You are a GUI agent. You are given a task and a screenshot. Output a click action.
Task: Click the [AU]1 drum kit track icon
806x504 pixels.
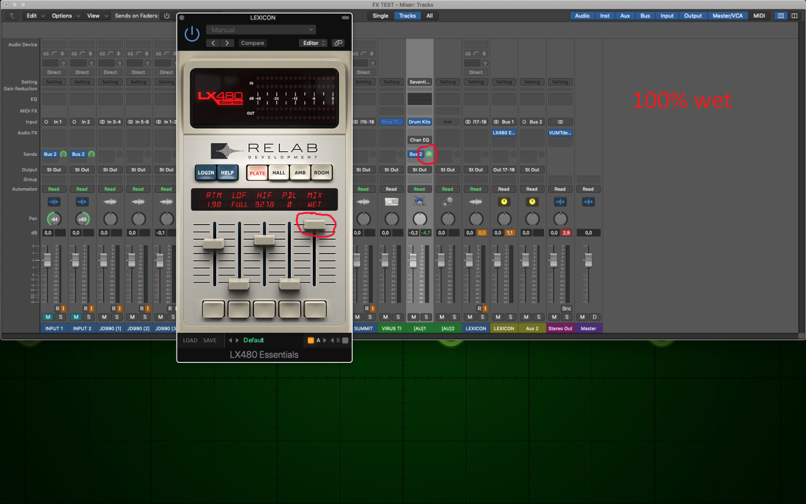420,201
